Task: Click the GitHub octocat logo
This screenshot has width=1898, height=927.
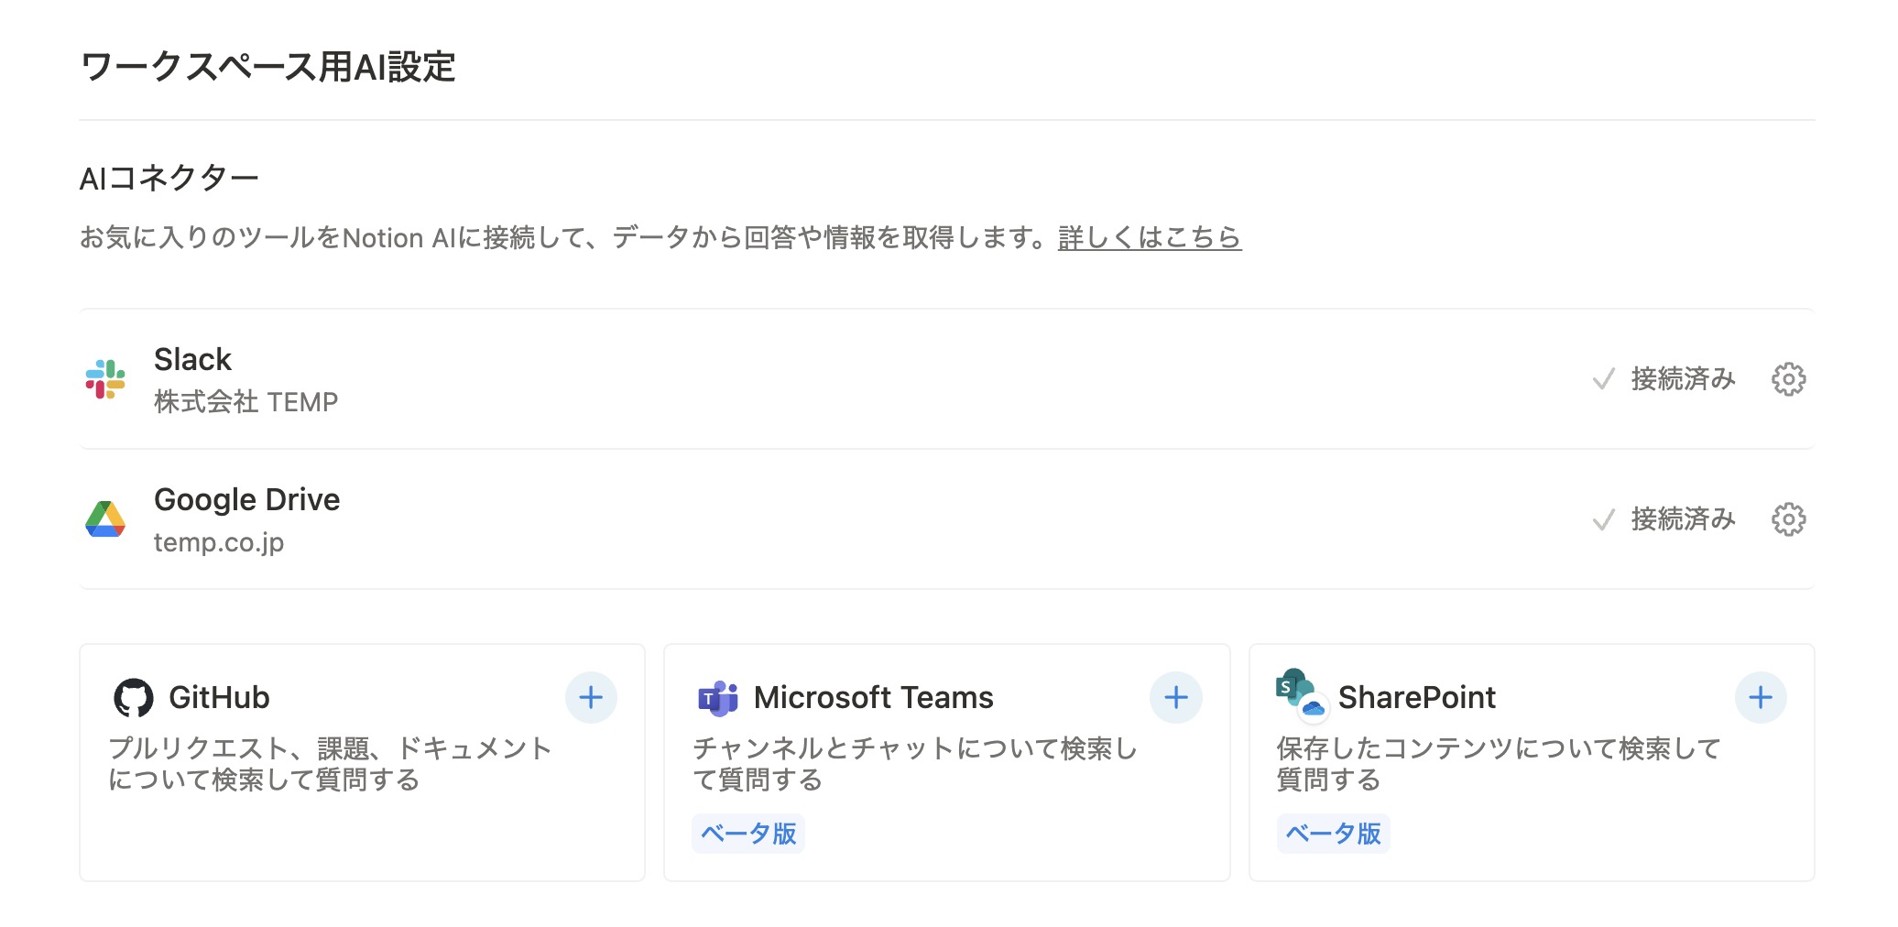Action: [x=134, y=698]
